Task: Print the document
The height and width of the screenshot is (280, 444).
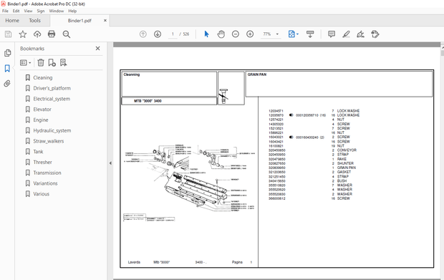Action: 52,34
